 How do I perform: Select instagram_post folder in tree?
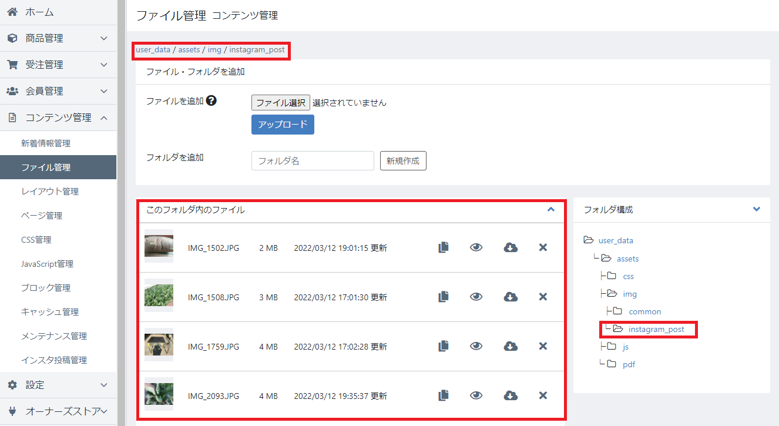click(656, 329)
